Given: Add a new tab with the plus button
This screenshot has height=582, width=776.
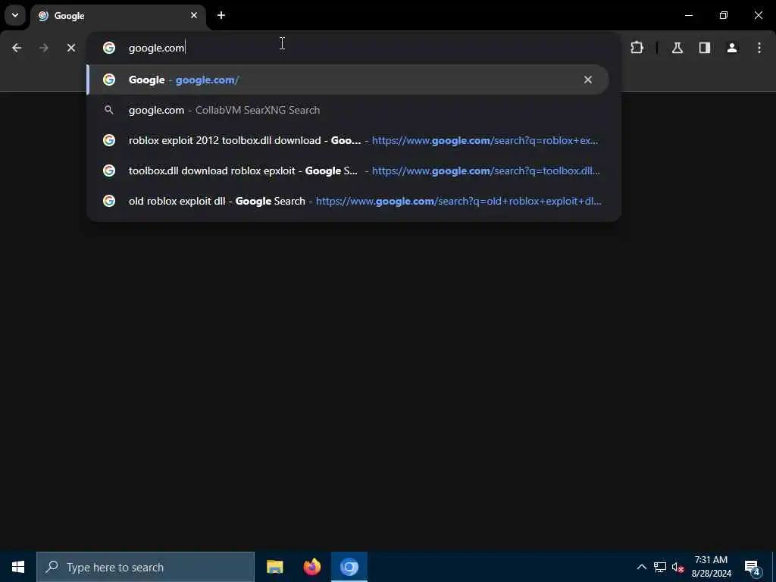Looking at the screenshot, I should point(221,15).
